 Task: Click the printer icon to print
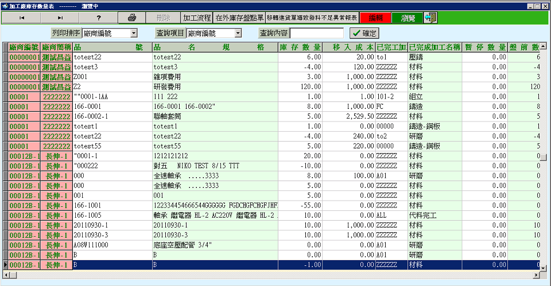pyautogui.click(x=131, y=18)
